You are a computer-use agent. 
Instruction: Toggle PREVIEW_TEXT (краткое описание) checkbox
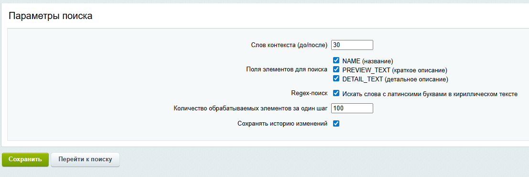click(336, 69)
